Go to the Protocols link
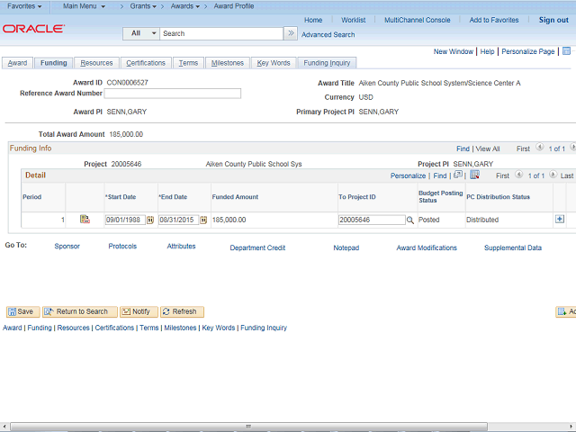 pos(122,246)
